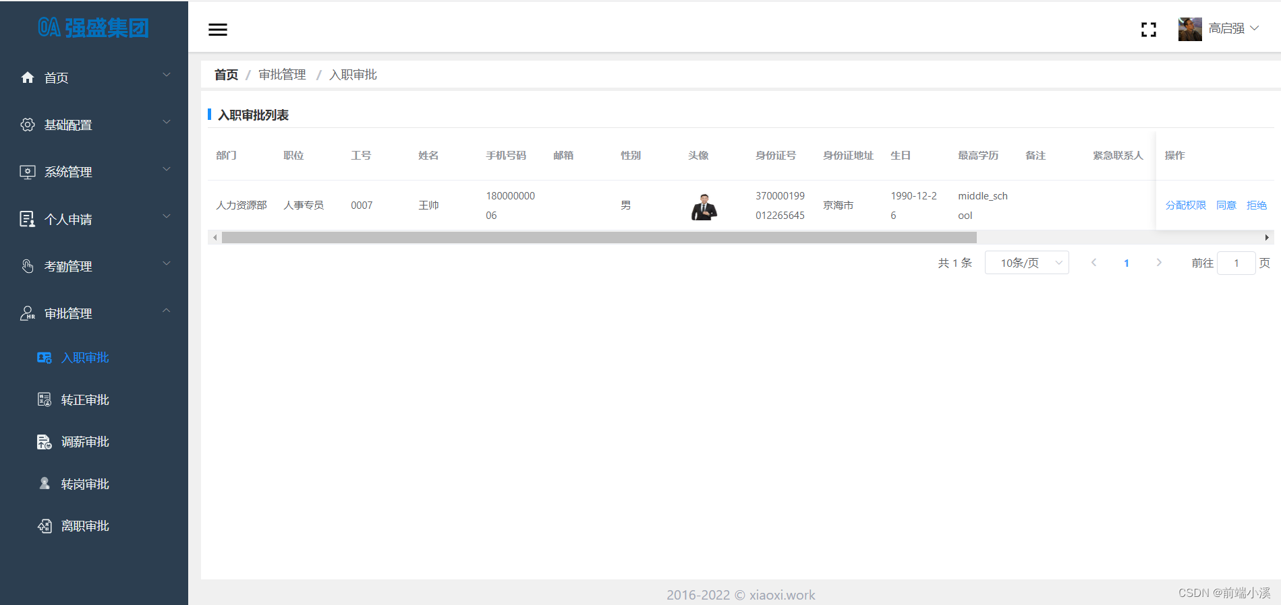Click the 身份证号 column header

(x=776, y=156)
